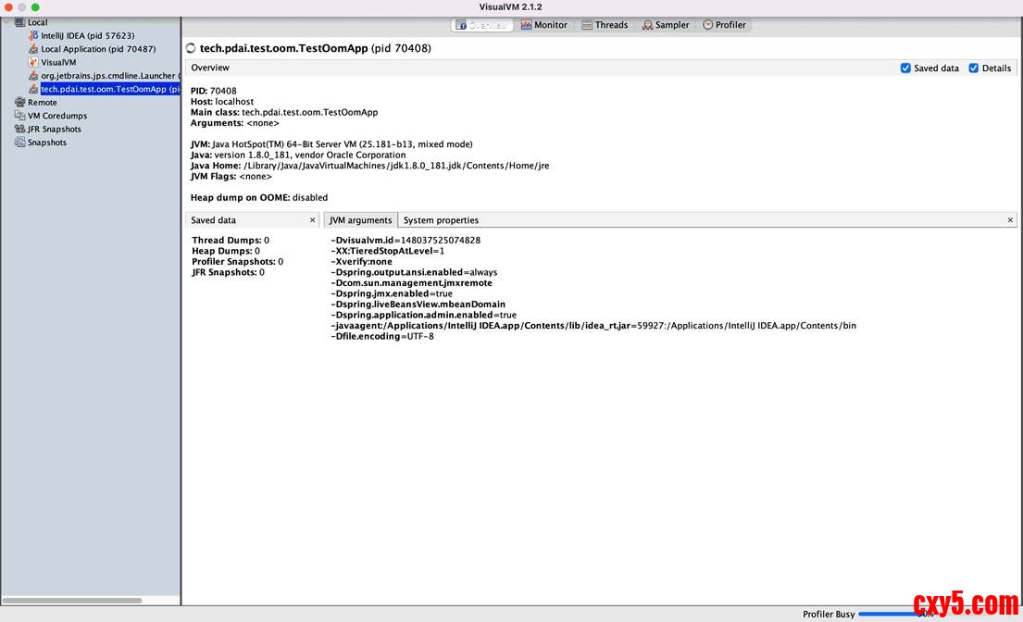Click the 'Heap Dumps: 0' entry

click(x=226, y=251)
